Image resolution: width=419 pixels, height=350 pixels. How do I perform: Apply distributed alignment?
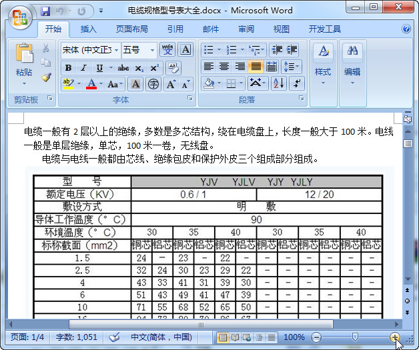[272, 66]
